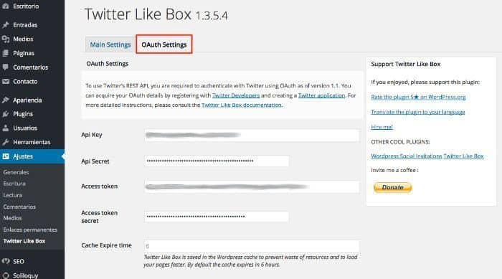
Task: Click the Soliloquy sidebar icon
Action: click(x=6, y=275)
